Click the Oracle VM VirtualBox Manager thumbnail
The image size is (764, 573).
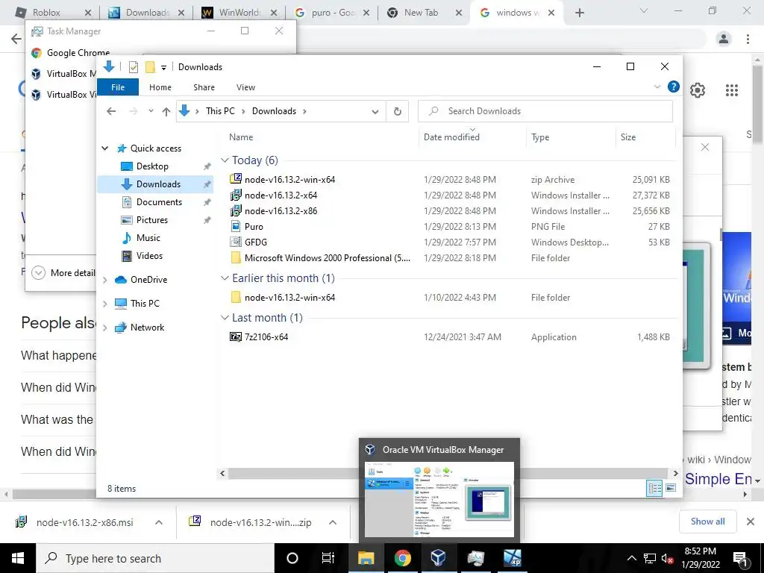[x=439, y=499]
